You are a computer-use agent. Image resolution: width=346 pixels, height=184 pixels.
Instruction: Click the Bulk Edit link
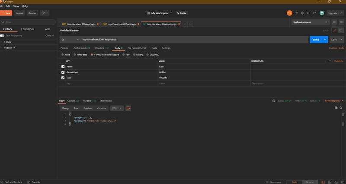coord(339,61)
